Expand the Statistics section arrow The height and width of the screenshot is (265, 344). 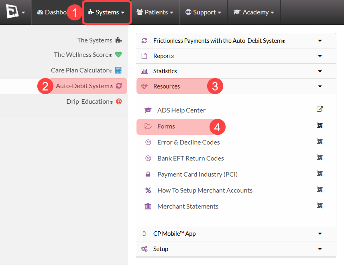point(320,71)
